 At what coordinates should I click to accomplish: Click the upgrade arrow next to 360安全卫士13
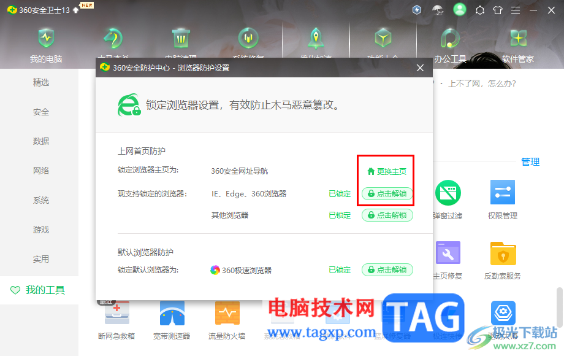(75, 10)
